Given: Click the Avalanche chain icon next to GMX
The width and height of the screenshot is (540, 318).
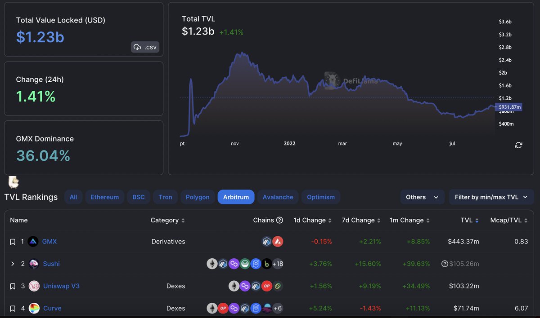Looking at the screenshot, I should tap(278, 241).
